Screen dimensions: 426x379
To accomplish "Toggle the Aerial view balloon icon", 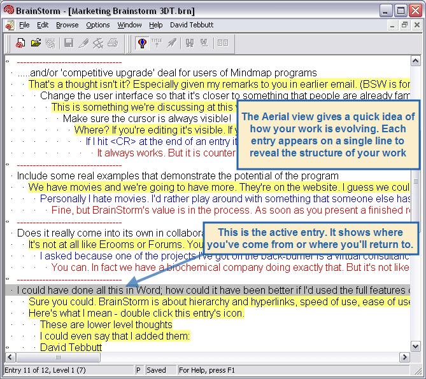I will point(143,43).
